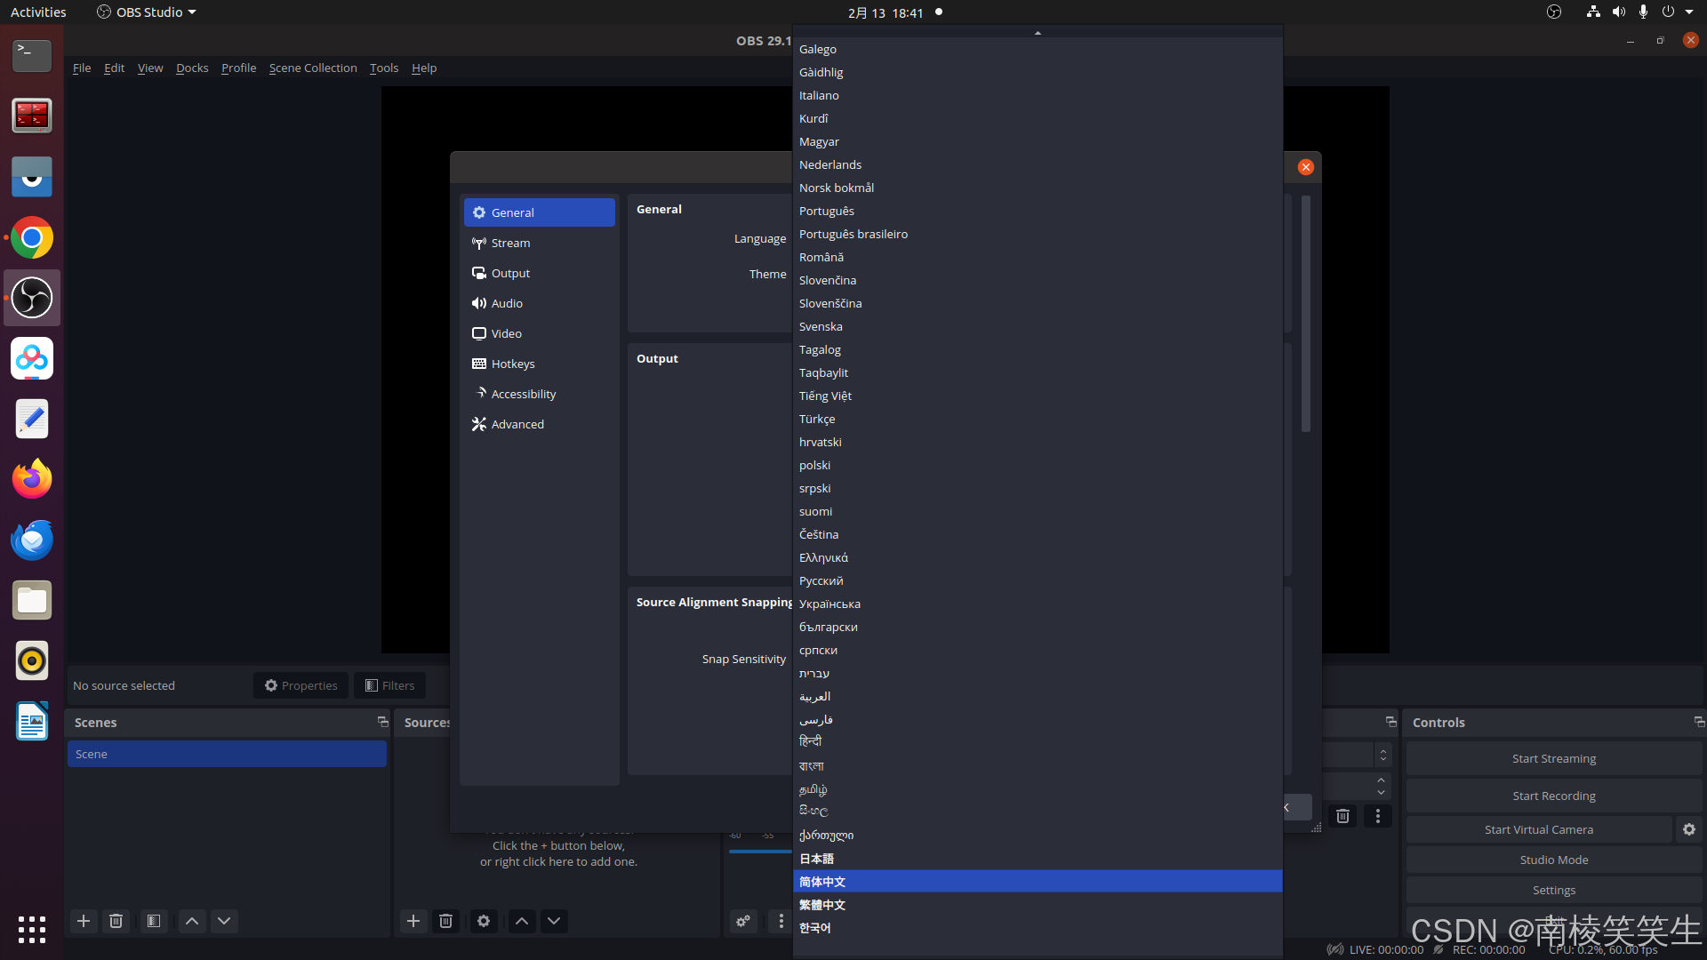This screenshot has height=960, width=1707.
Task: Select 日本語 from the language list
Action: click(x=816, y=859)
